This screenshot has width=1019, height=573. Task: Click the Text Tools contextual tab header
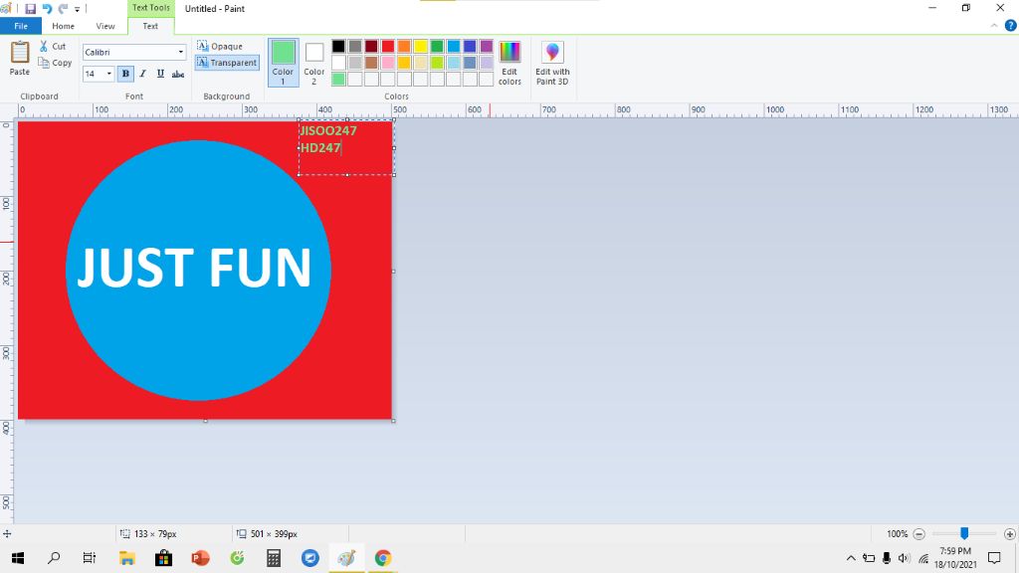151,8
